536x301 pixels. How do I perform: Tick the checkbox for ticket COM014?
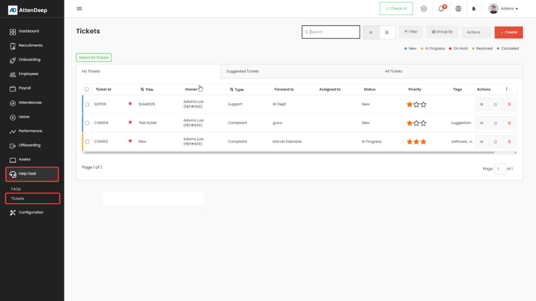87,123
